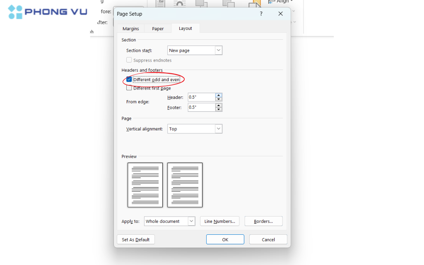Open the Line Numbers dialog
Screen dimensions: 424x265
pos(219,221)
